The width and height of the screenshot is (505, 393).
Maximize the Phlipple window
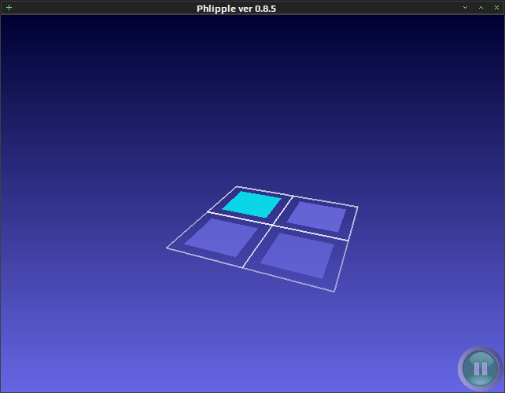pyautogui.click(x=481, y=7)
